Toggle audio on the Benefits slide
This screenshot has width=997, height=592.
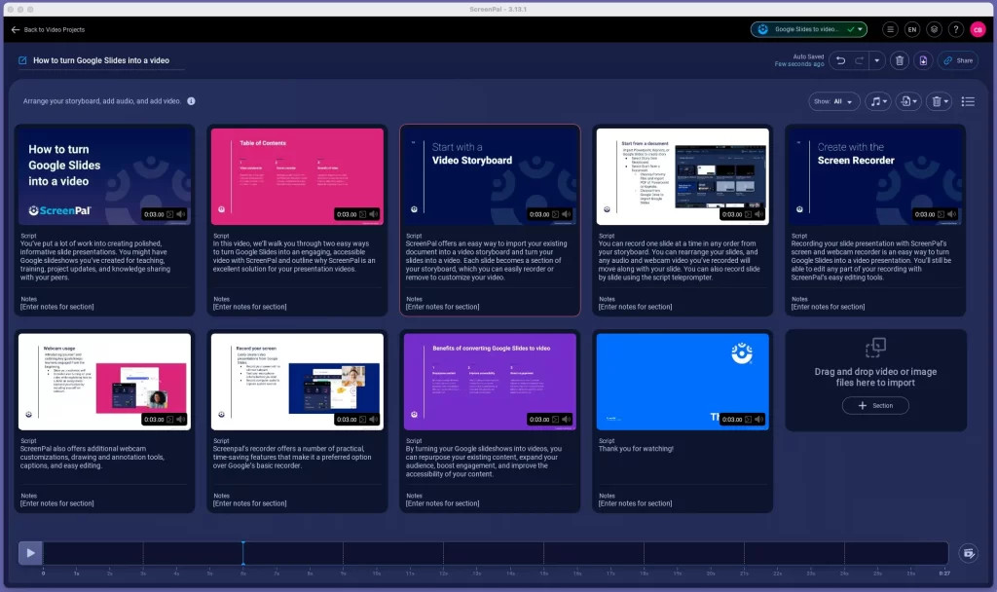point(567,419)
